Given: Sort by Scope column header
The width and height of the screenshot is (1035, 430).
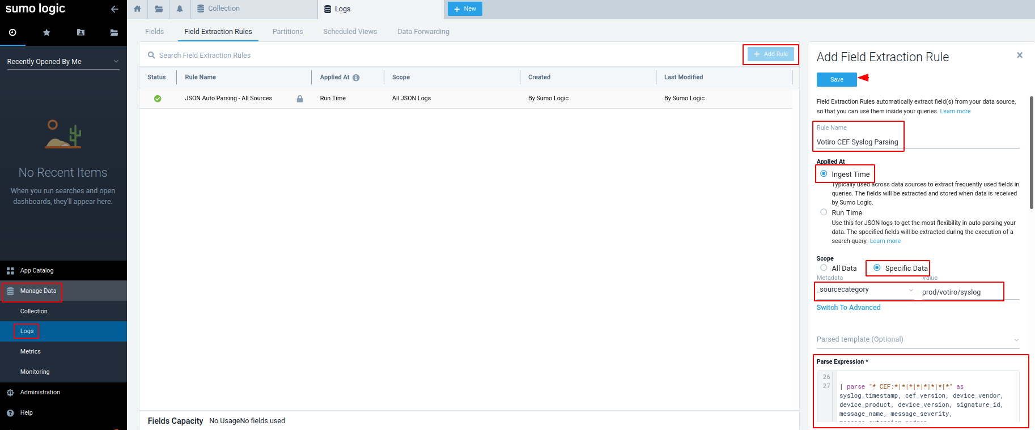Looking at the screenshot, I should [401, 78].
